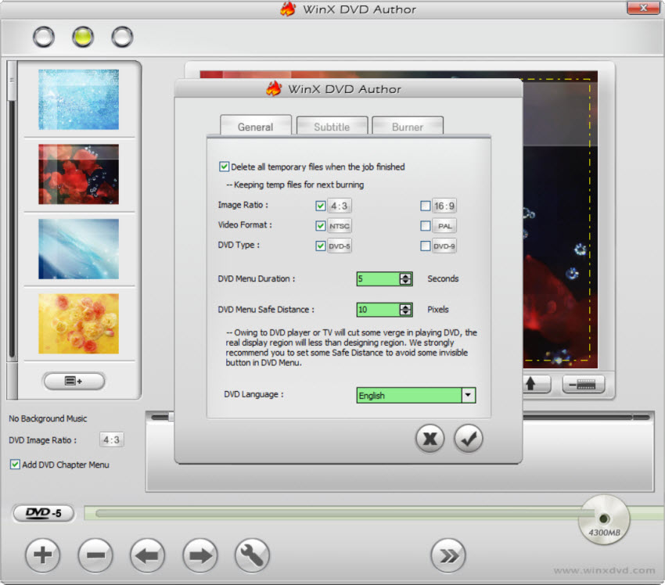
Task: Open settings with the wrench icon
Action: pos(252,555)
